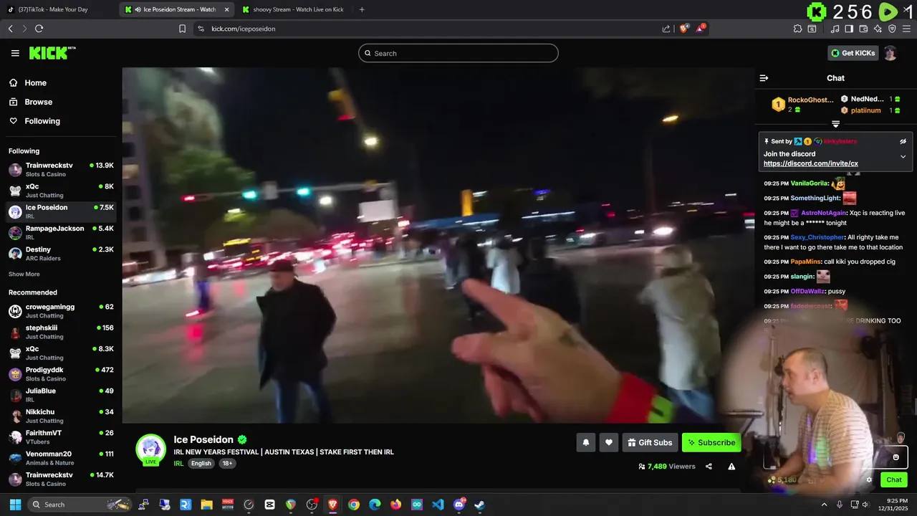Click the report warning triangle icon
Viewport: 917px width, 516px height.
731,467
